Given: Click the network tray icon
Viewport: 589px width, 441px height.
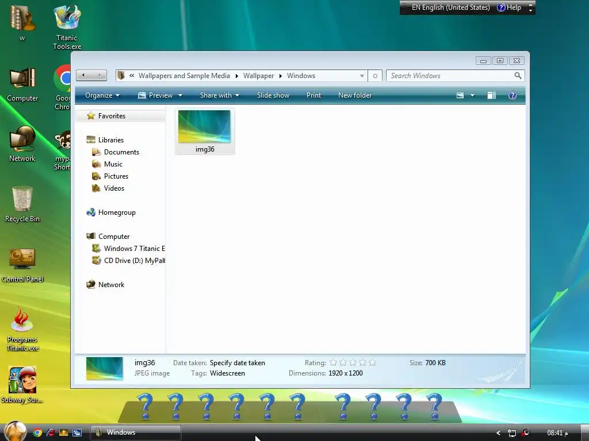Looking at the screenshot, I should click(x=511, y=433).
